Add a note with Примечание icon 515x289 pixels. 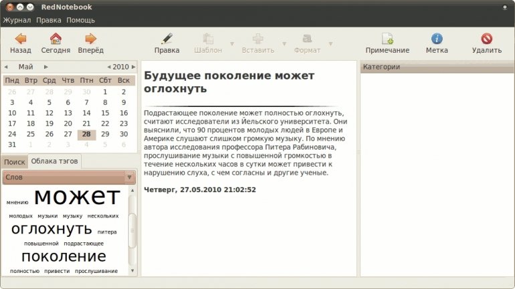[x=387, y=39]
